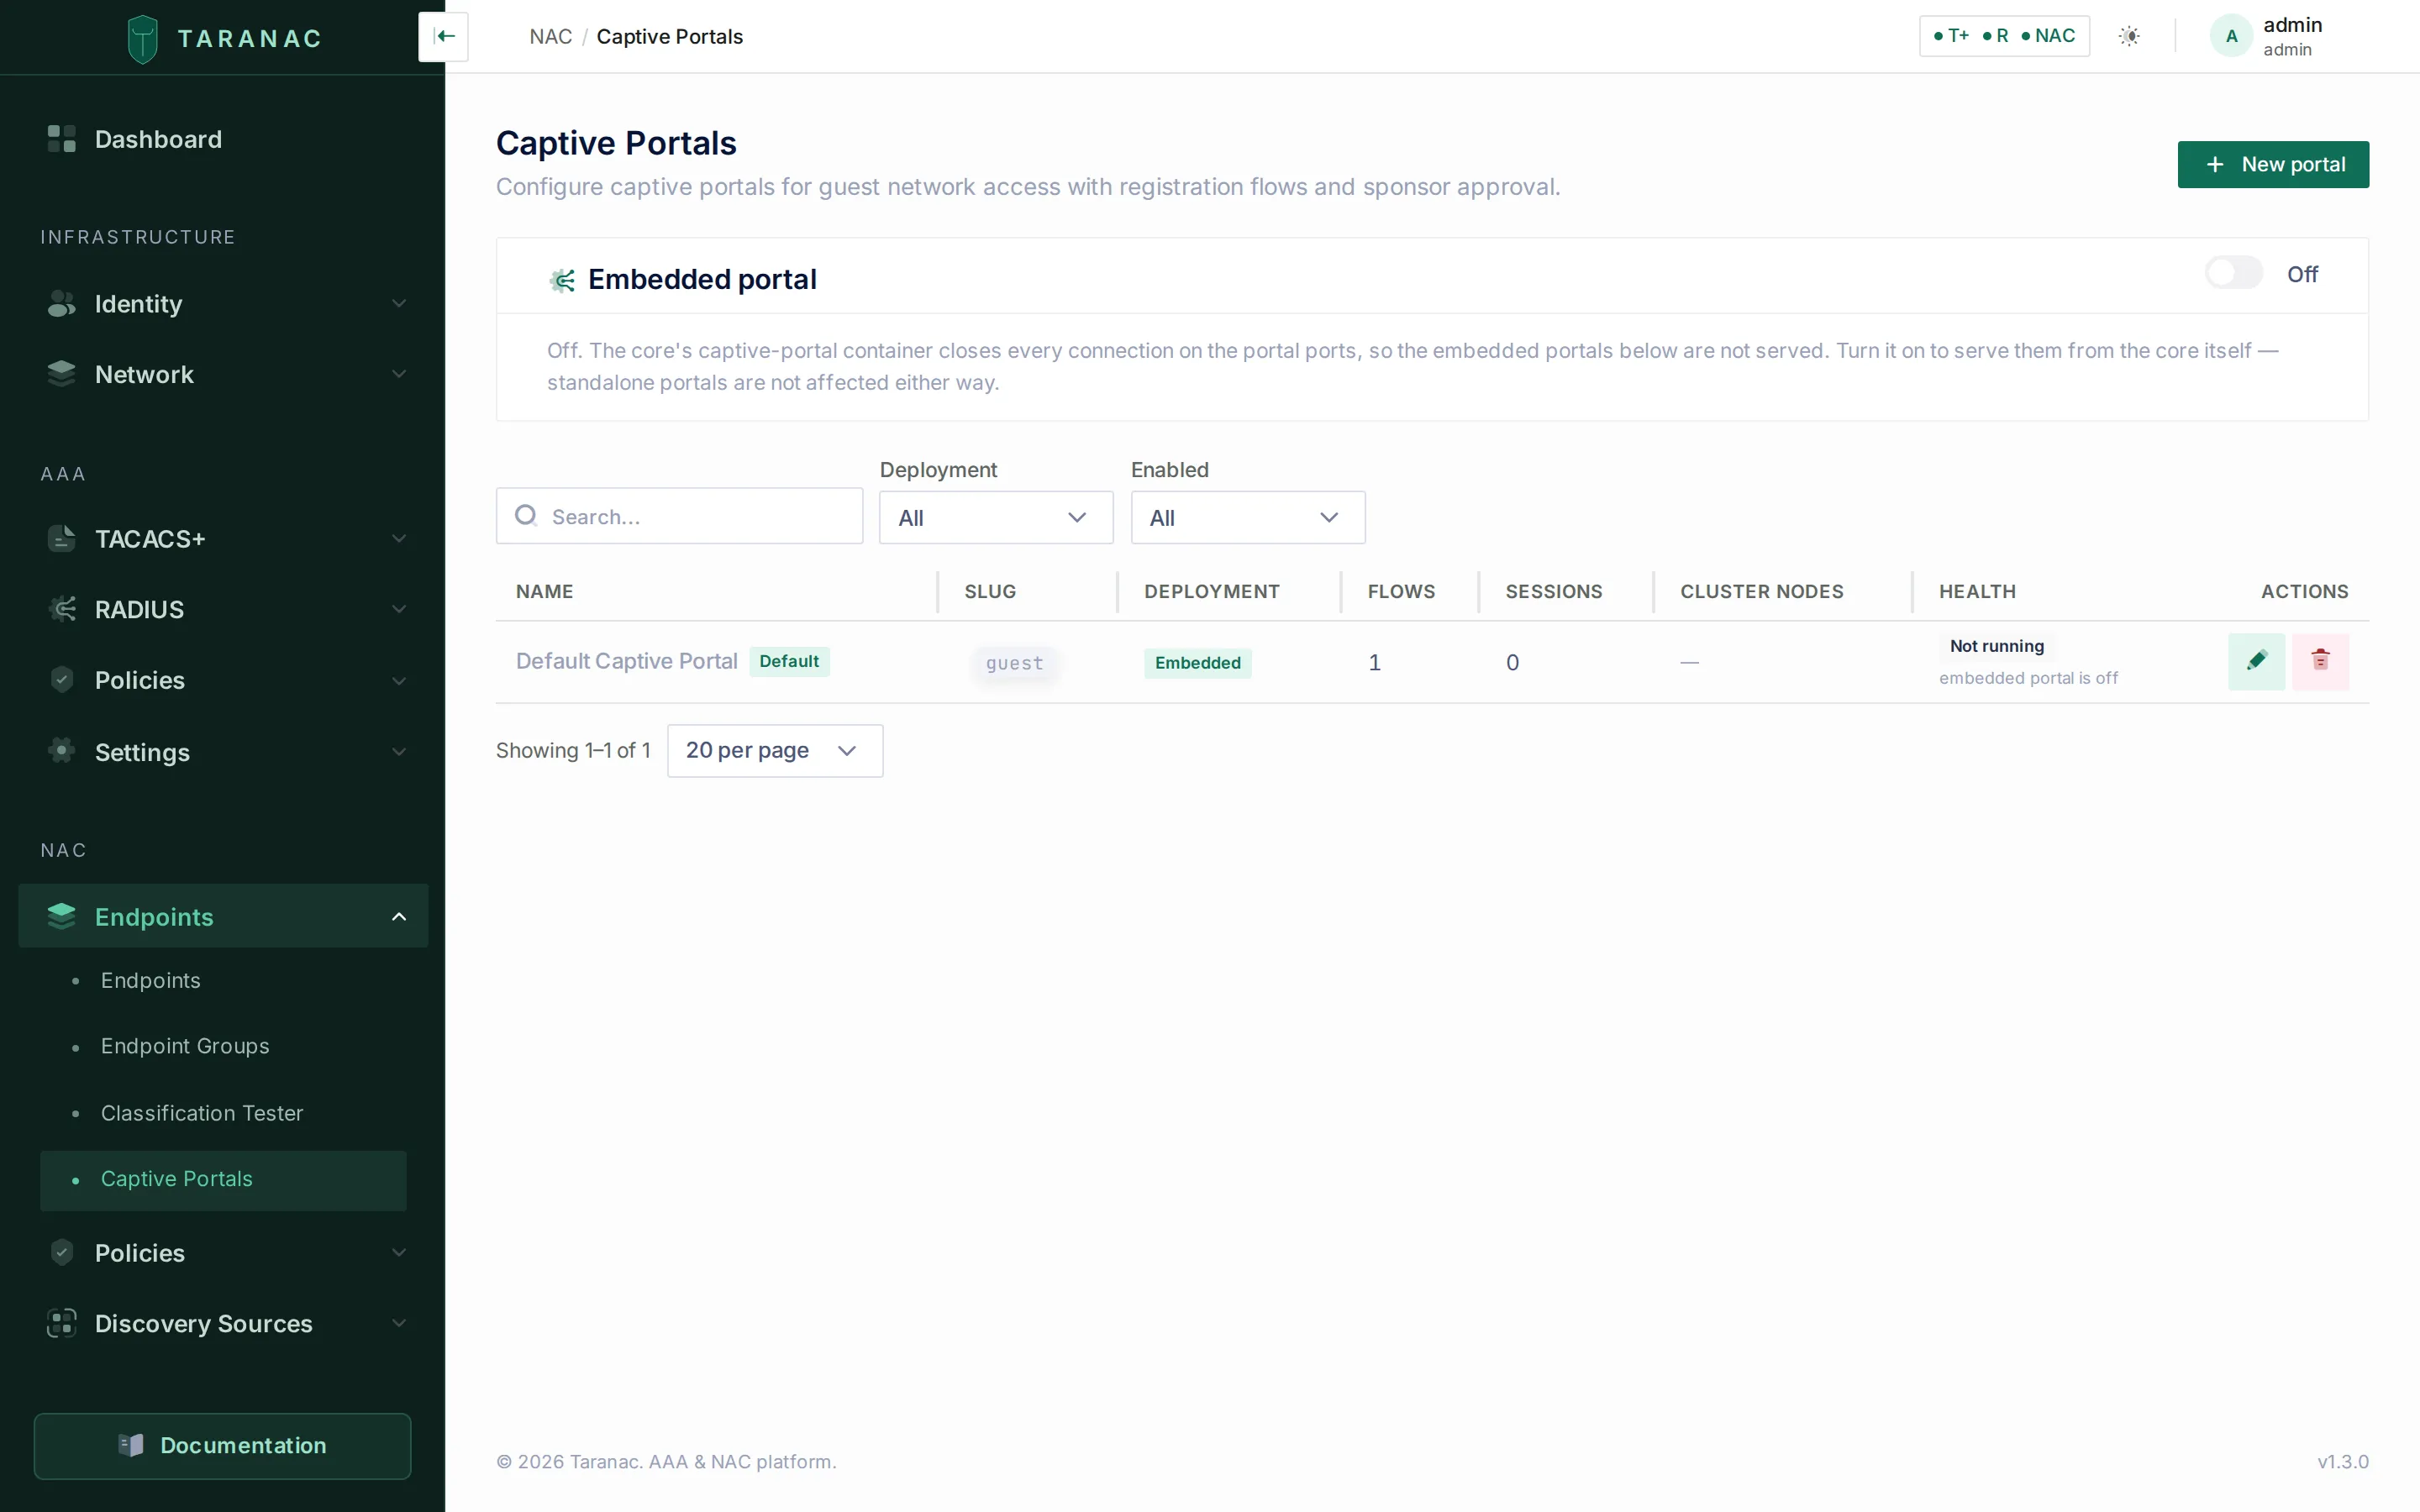Image resolution: width=2420 pixels, height=1512 pixels.
Task: Expand the RADIUS section chevron
Action: coord(399,609)
